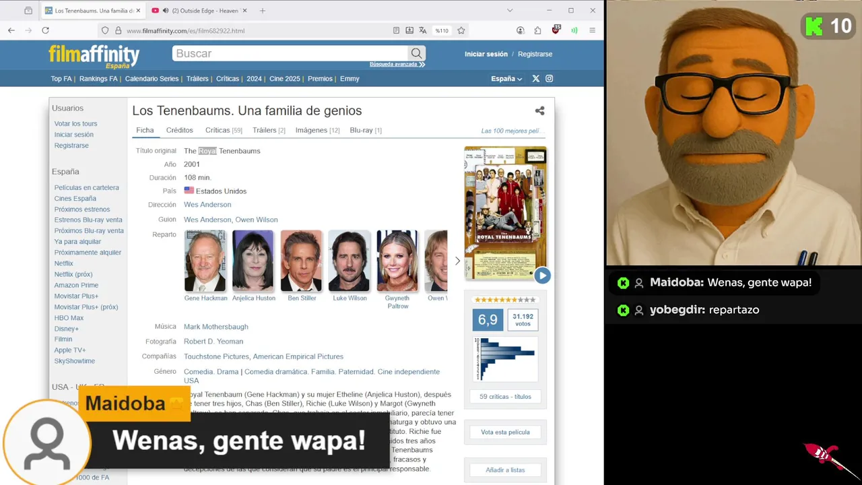
Task: Click the Vota esta película button
Action: coord(505,432)
